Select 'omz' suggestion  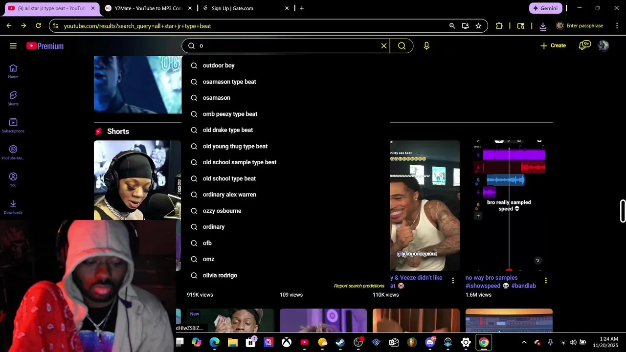pos(286,259)
